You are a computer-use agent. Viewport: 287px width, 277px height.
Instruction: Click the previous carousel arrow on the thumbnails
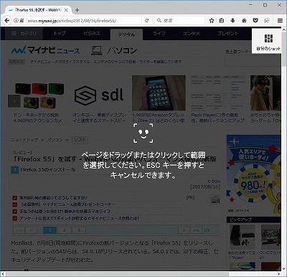(x=14, y=101)
